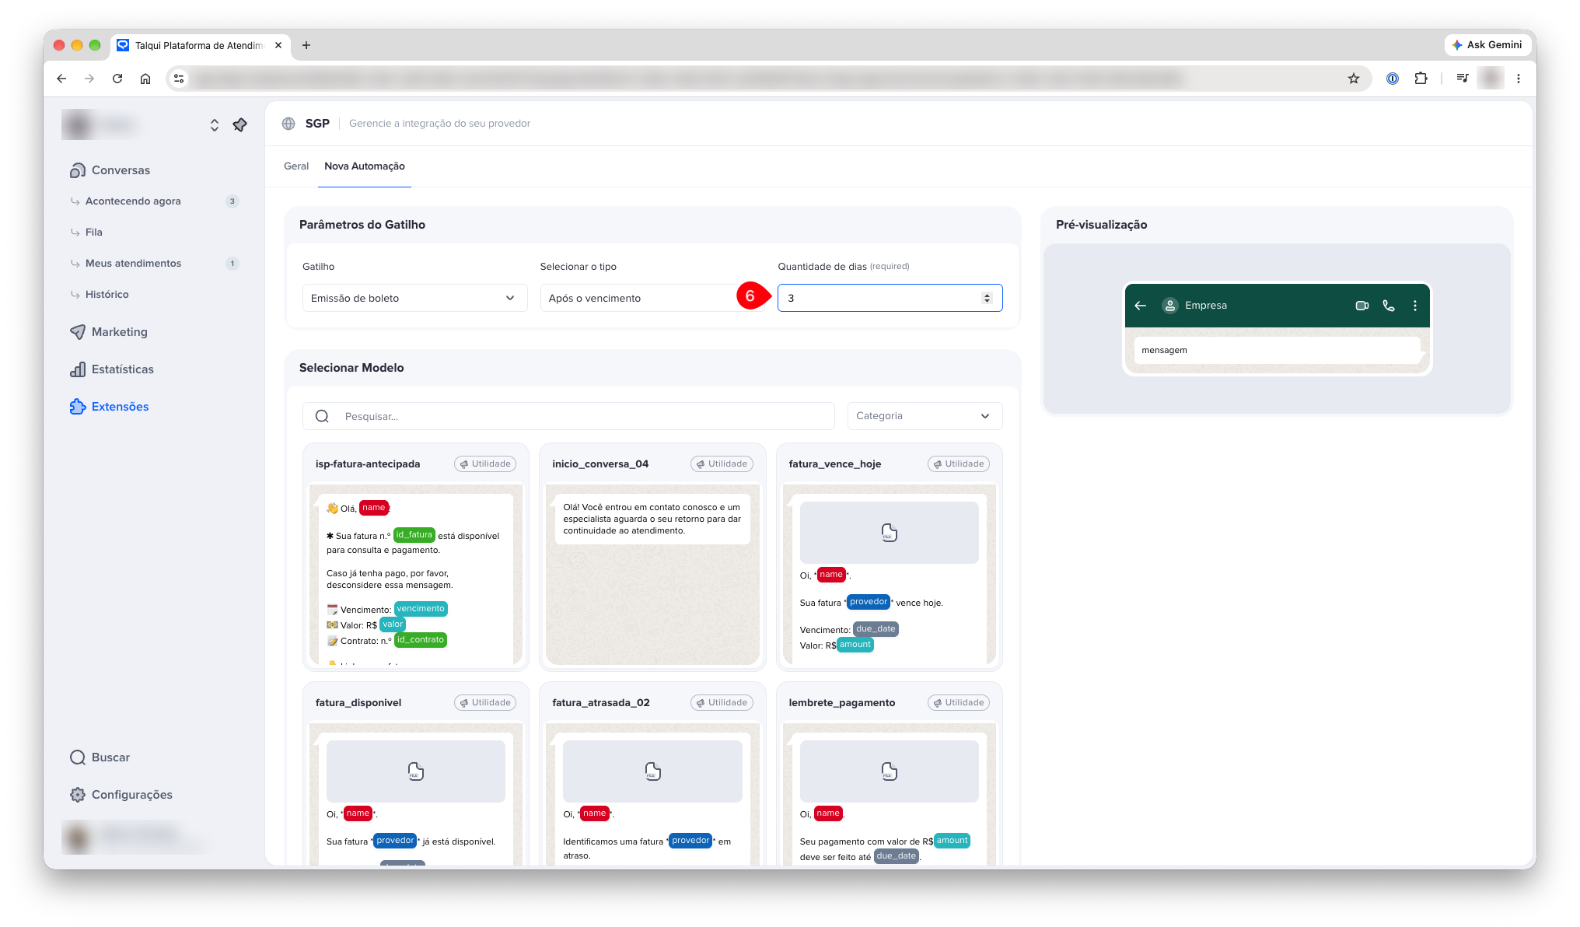1580x927 pixels.
Task: Open the preview three-dot menu
Action: 1415,306
